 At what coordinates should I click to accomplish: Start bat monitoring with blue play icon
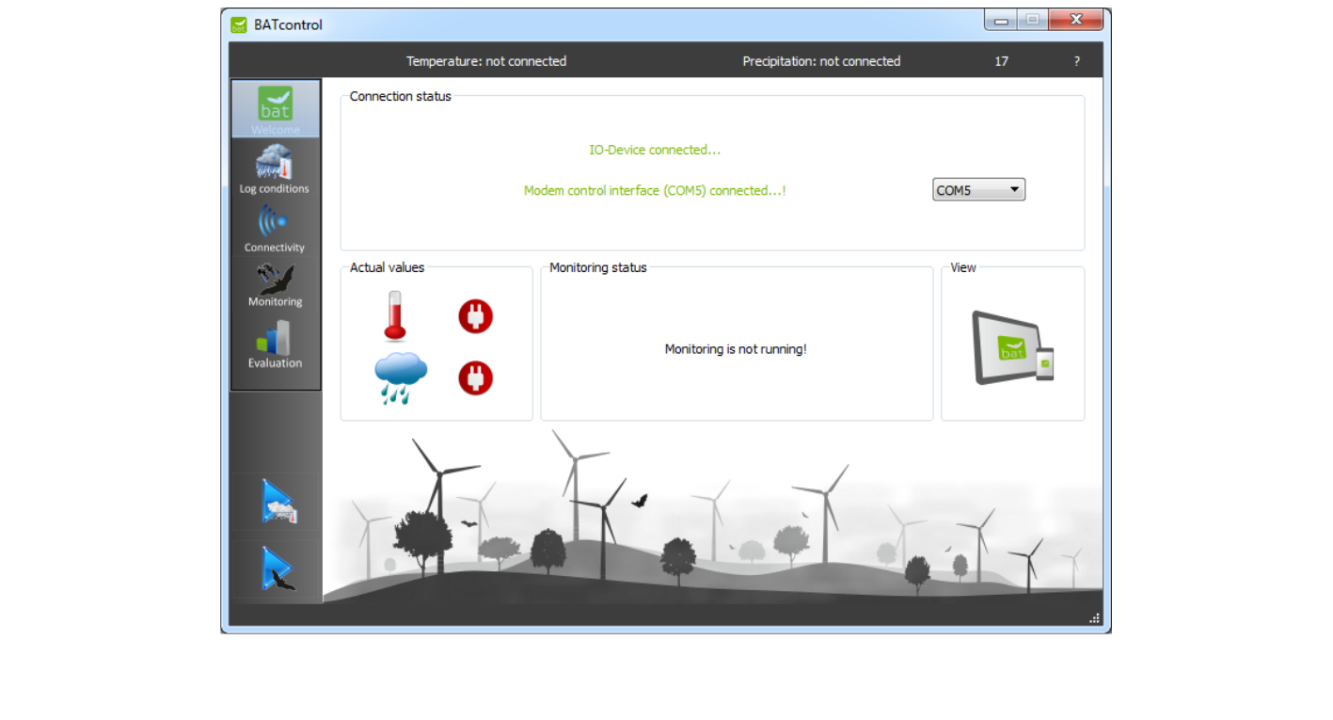(x=278, y=568)
